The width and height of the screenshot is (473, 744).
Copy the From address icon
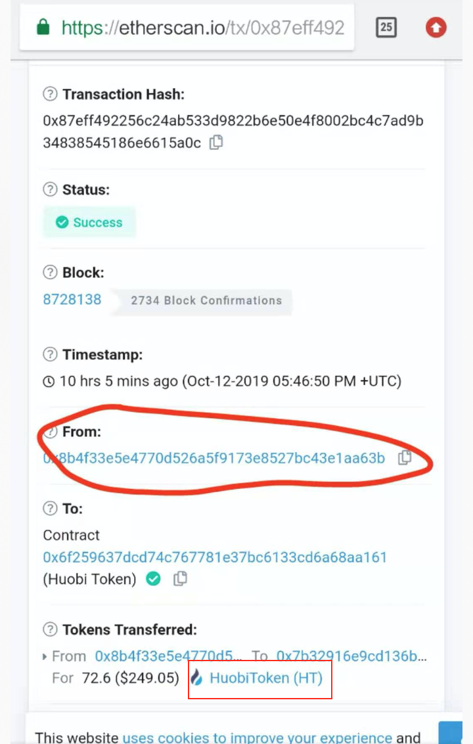[x=405, y=457]
